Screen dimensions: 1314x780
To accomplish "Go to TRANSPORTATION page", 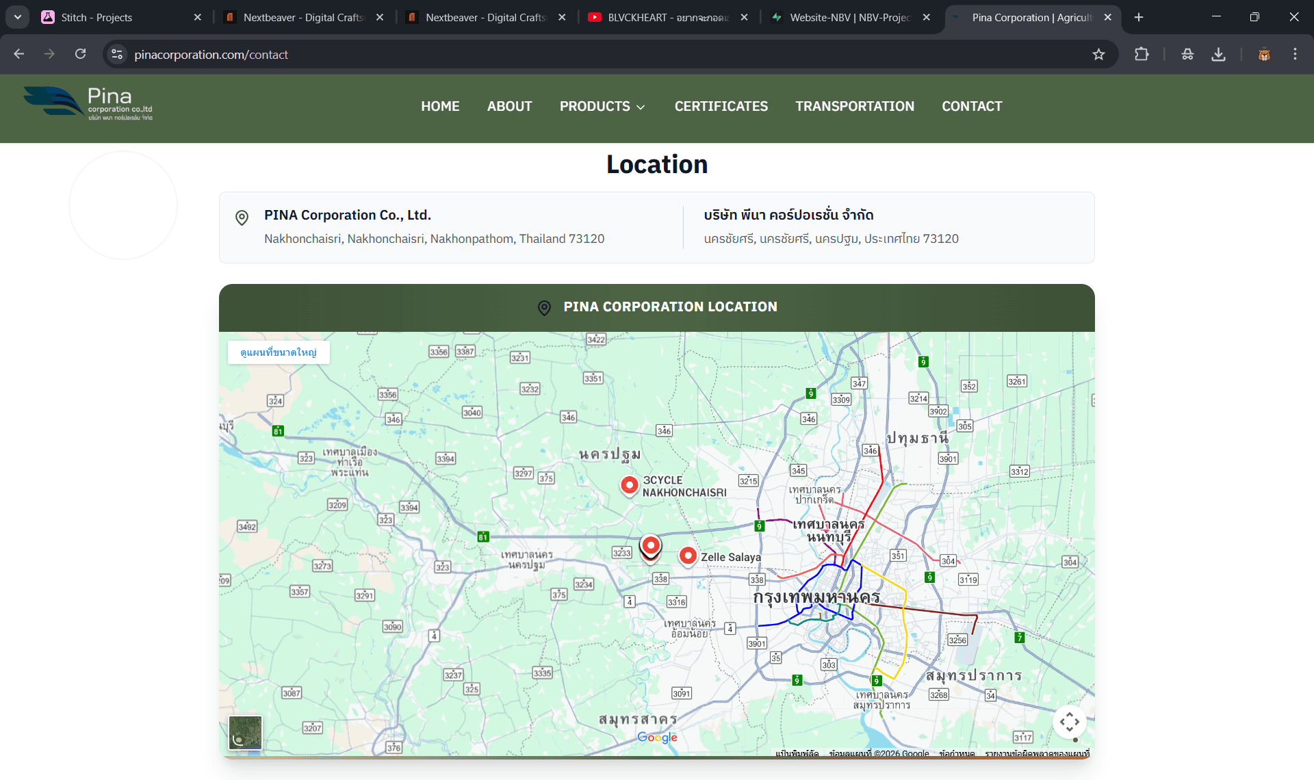I will (x=854, y=107).
